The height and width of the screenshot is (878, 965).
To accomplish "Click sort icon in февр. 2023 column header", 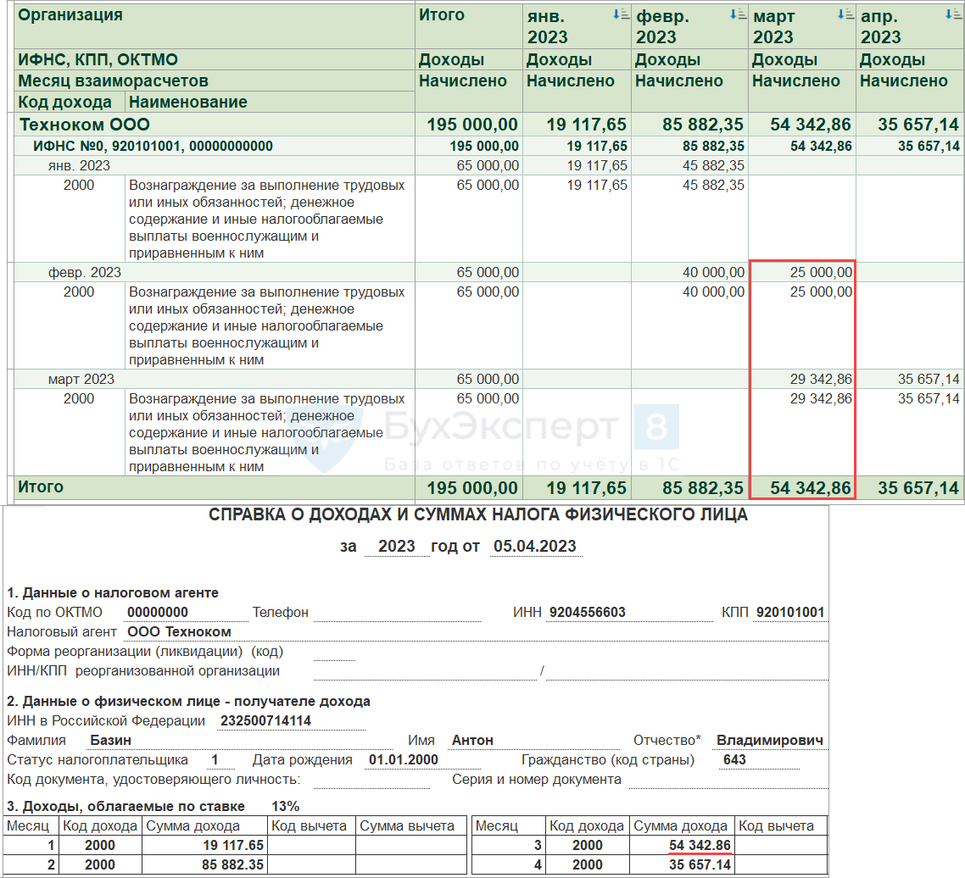I will 736,14.
